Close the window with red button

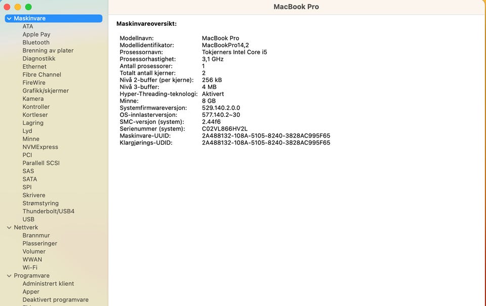click(x=7, y=7)
